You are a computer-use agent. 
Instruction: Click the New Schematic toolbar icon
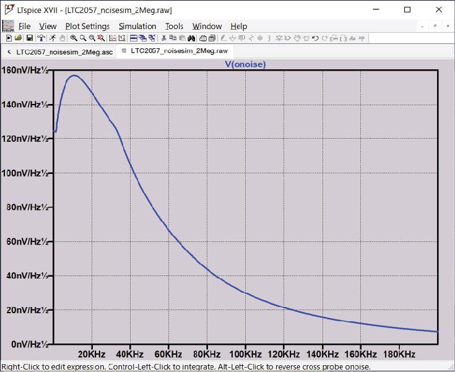point(9,38)
